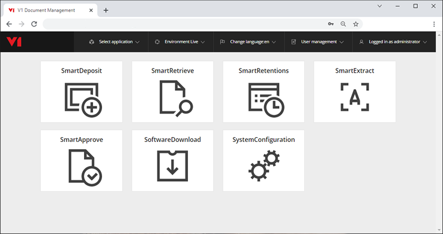Expand the Select application dropdown
The height and width of the screenshot is (234, 443).
click(x=115, y=42)
